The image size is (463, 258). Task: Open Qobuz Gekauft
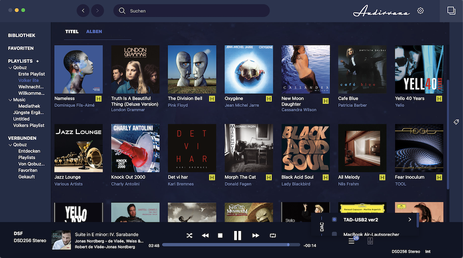(27, 177)
